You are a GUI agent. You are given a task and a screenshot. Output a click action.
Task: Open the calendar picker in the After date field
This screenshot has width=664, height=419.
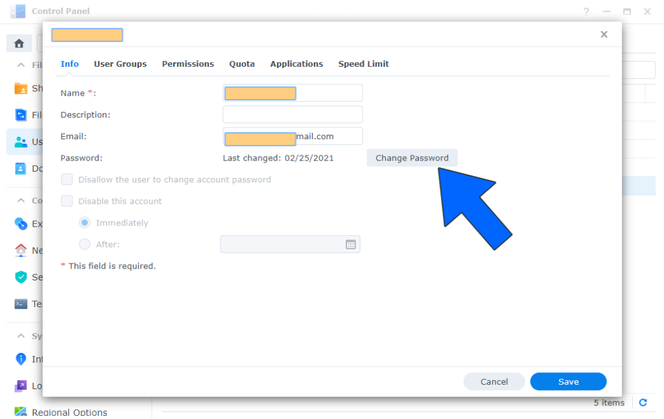click(351, 245)
